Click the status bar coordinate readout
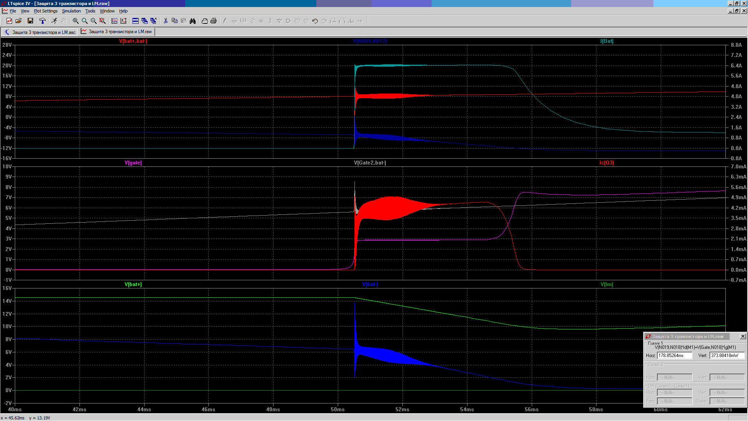Image resolution: width=748 pixels, height=421 pixels. (26, 418)
